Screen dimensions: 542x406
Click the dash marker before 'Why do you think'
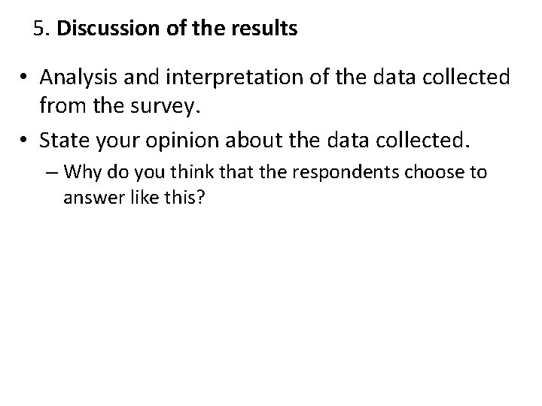(51, 173)
